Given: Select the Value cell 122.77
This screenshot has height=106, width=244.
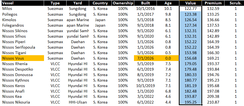Looking at the screenshot, I should [190, 9].
